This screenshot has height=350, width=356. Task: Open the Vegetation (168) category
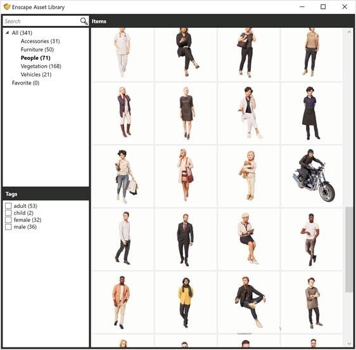(x=41, y=66)
